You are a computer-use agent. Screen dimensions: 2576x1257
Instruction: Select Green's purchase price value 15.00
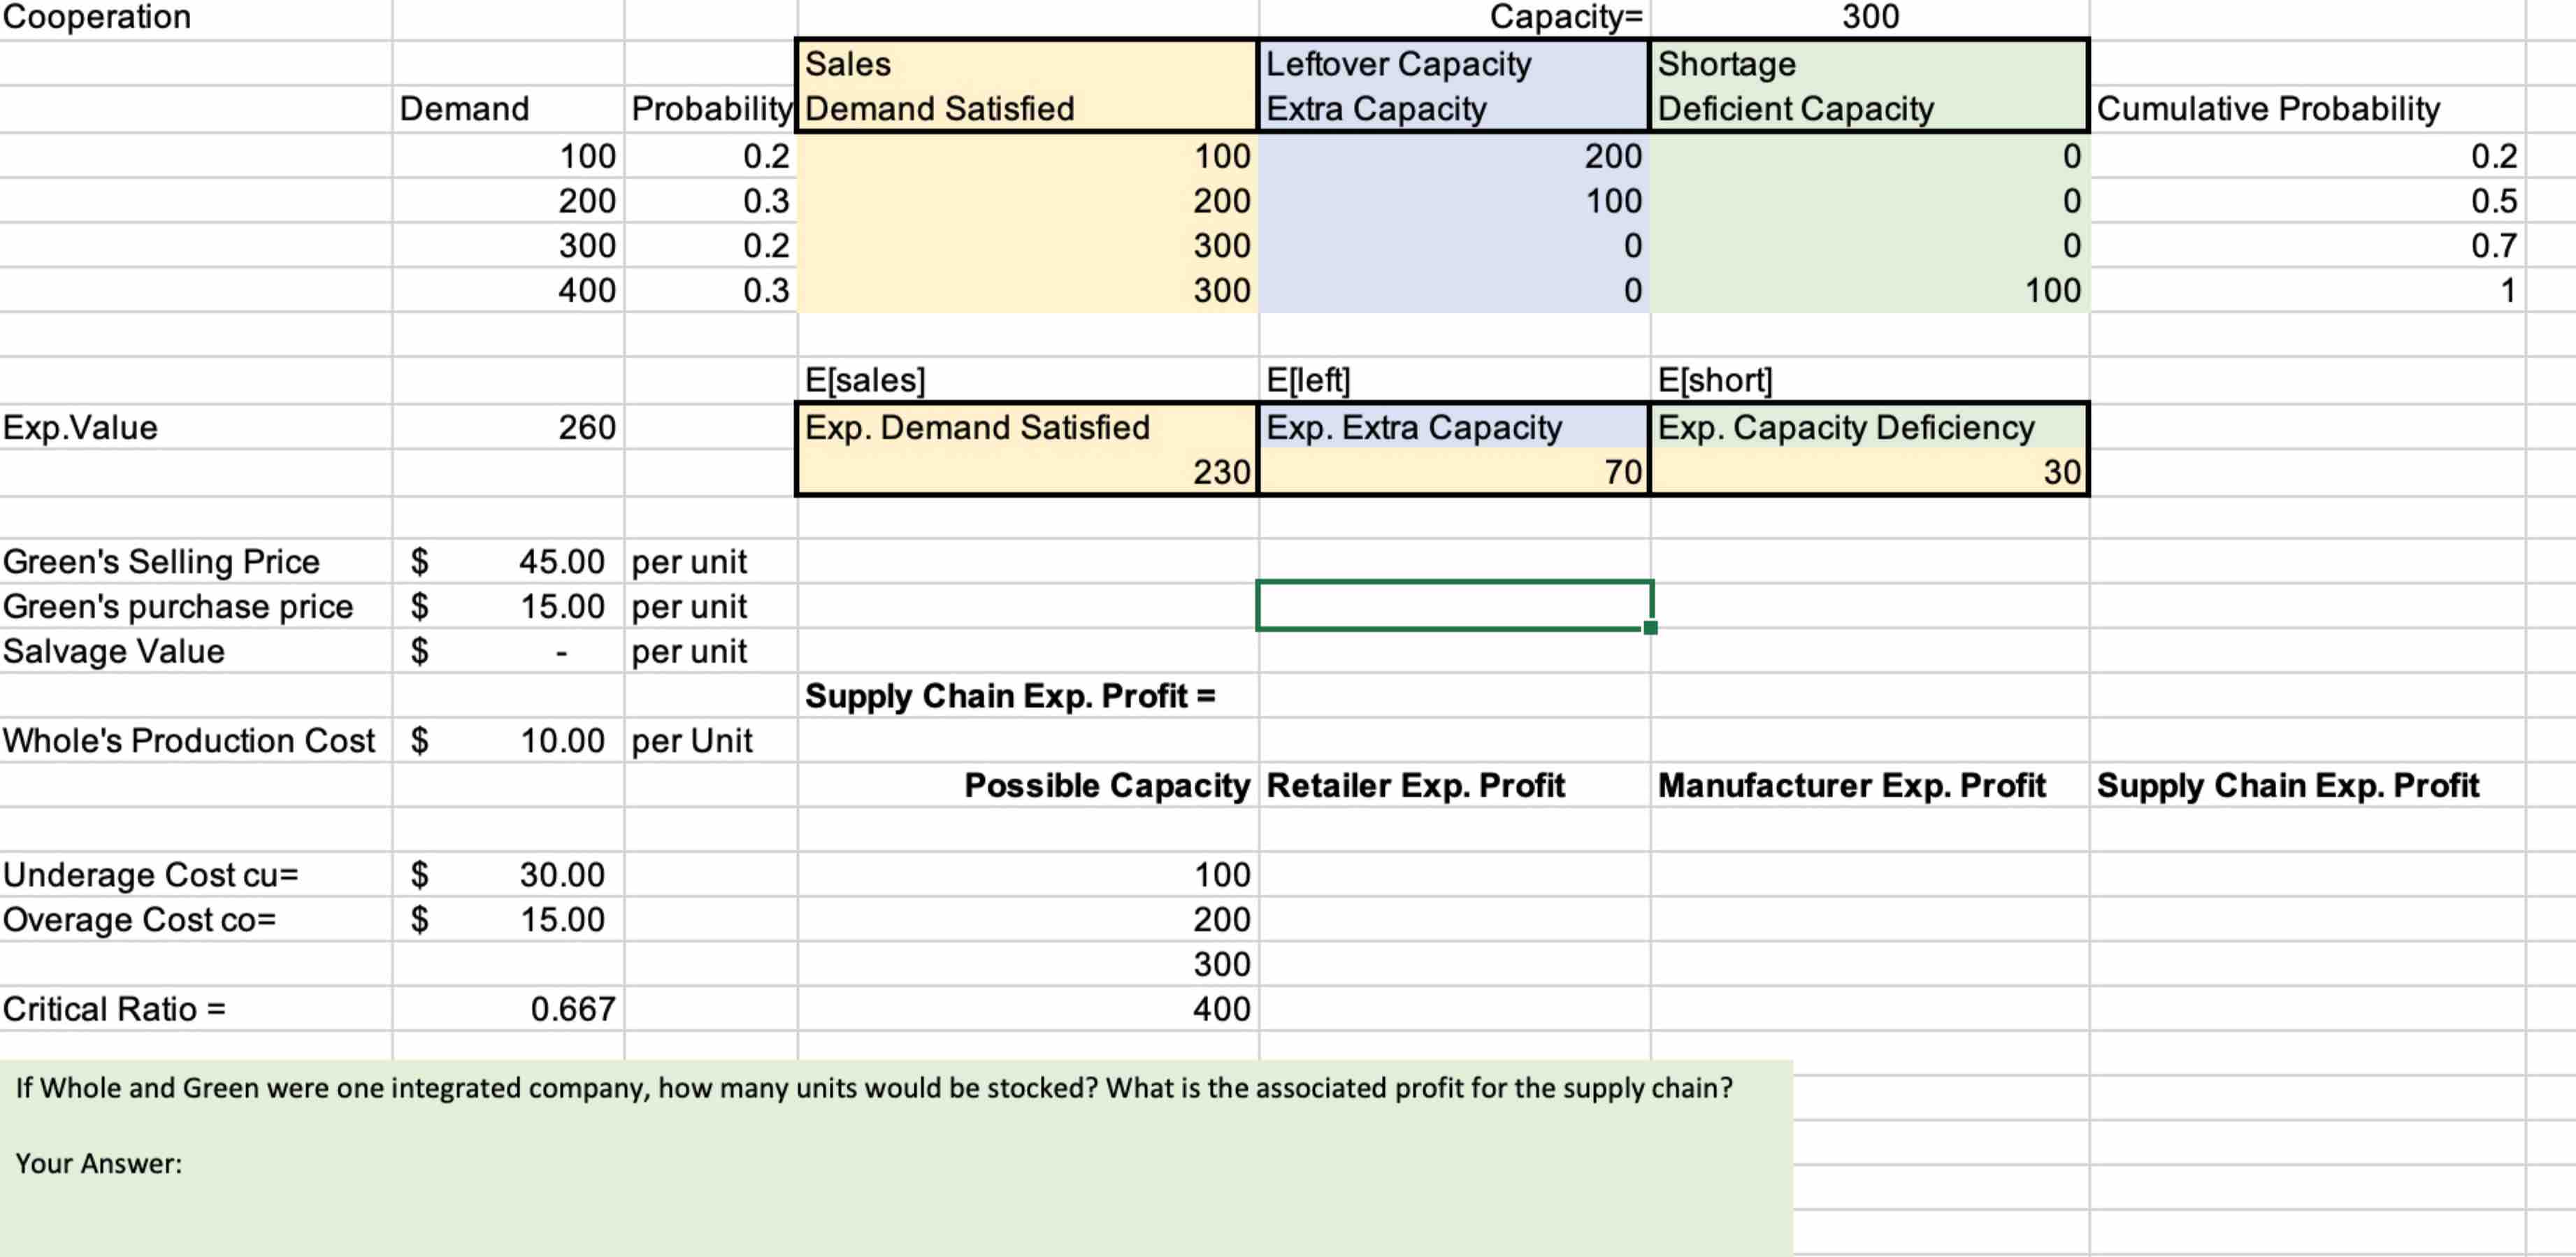(x=508, y=606)
